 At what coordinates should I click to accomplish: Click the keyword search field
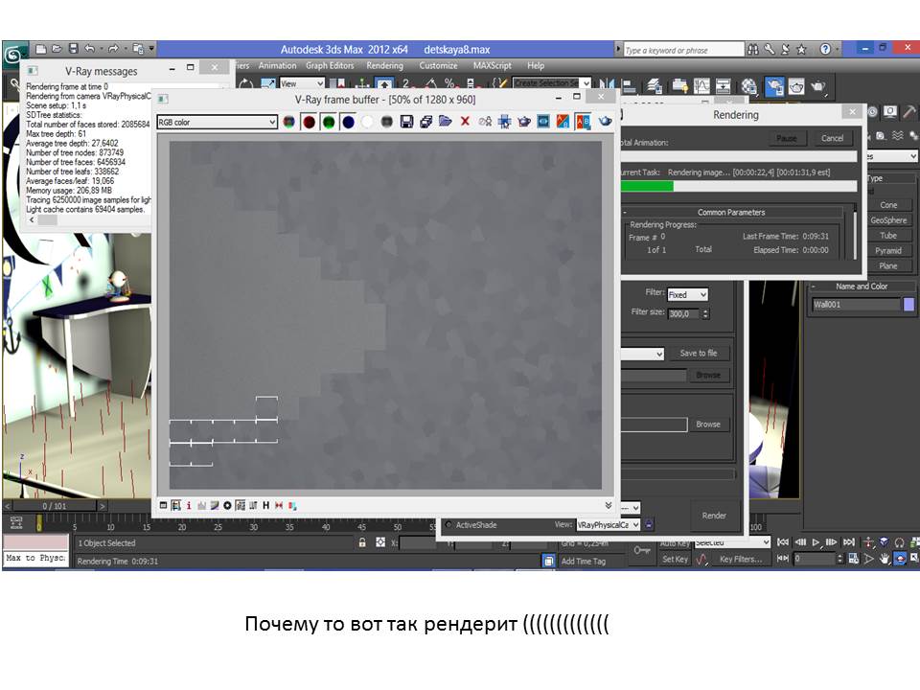pos(683,51)
